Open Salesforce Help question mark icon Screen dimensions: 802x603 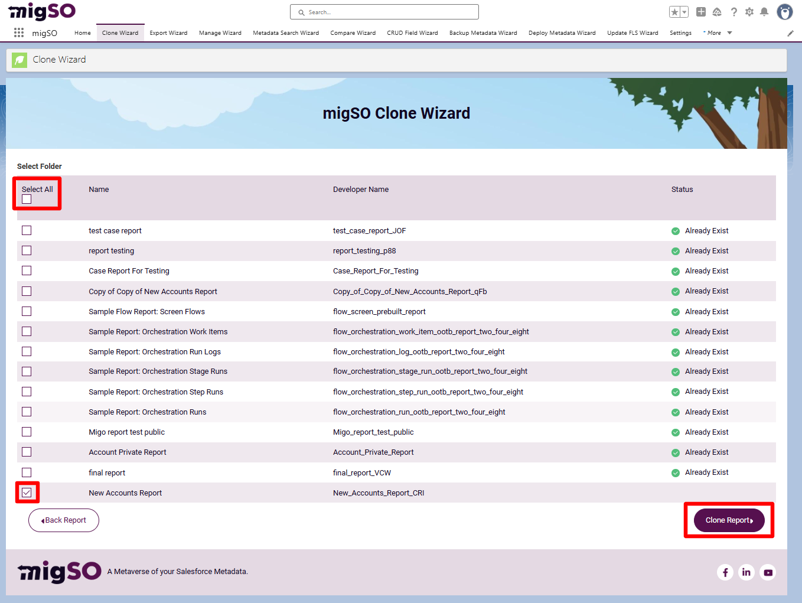[733, 11]
